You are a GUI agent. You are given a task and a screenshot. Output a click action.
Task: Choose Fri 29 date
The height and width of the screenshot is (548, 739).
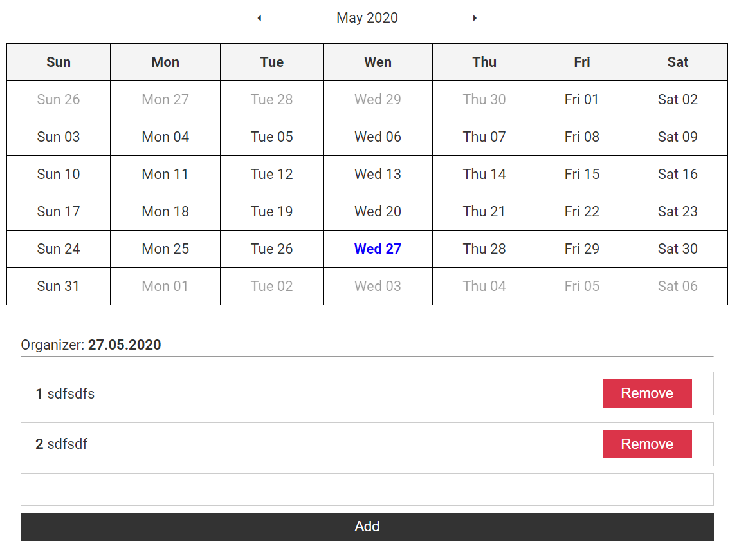(x=581, y=249)
